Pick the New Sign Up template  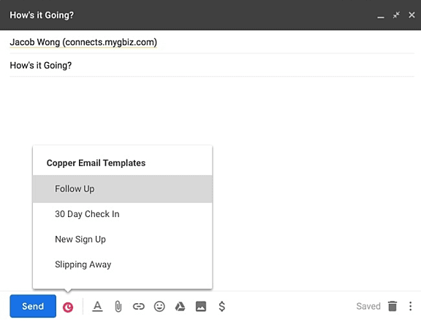123,239
